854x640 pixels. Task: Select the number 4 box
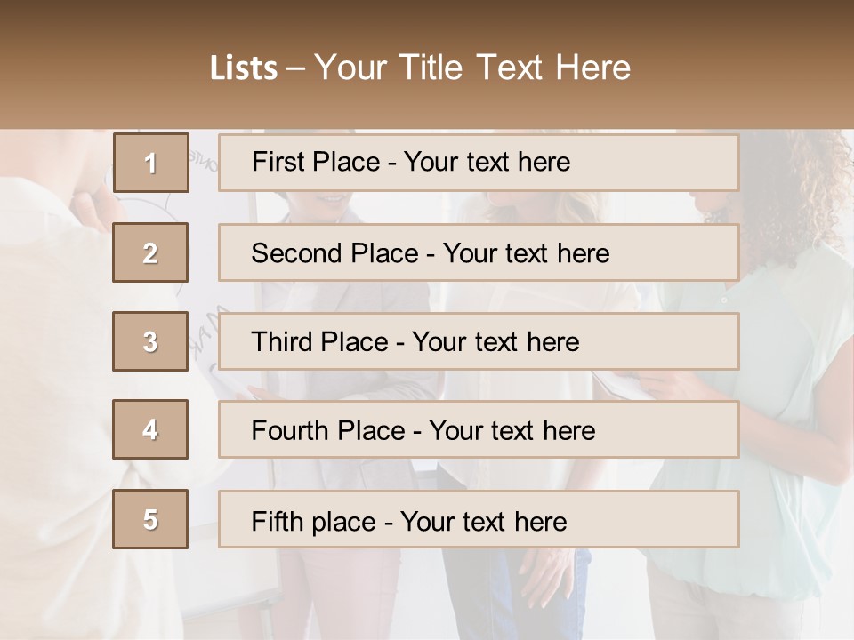click(x=150, y=430)
